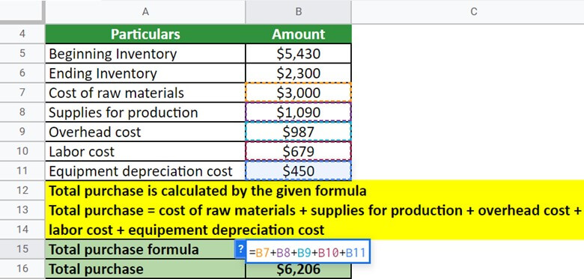Select row 7 header
The height and width of the screenshot is (279, 584).
click(22, 92)
